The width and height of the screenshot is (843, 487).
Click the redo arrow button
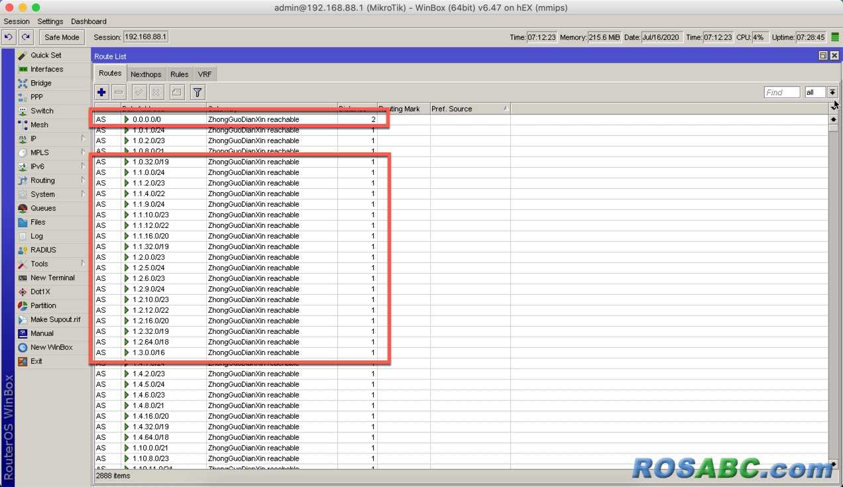25,37
